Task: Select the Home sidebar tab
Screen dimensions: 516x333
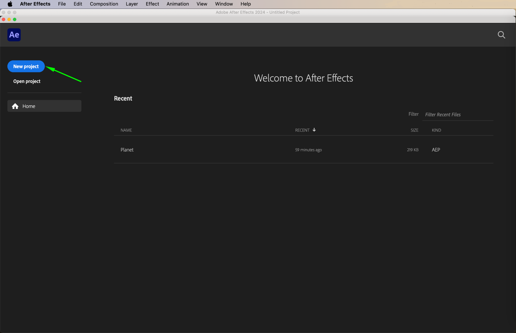Action: tap(44, 106)
